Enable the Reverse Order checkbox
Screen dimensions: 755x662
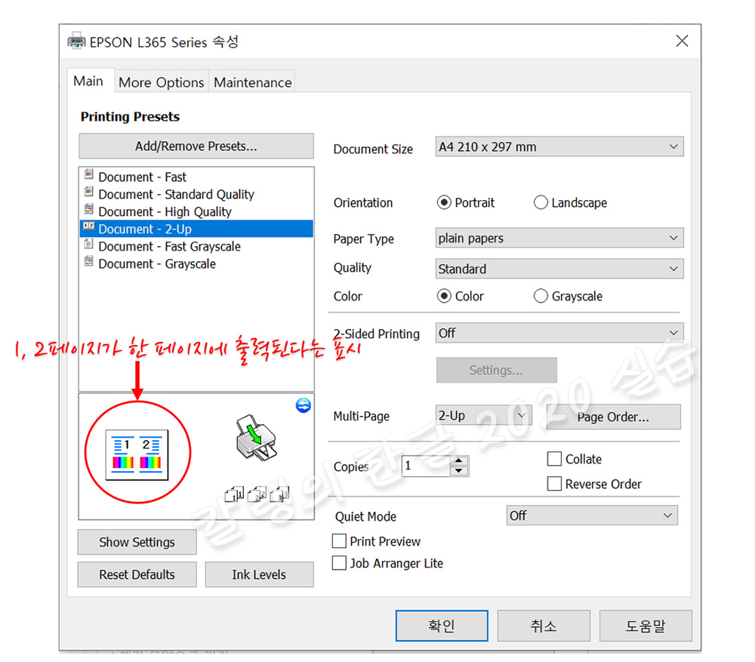554,483
